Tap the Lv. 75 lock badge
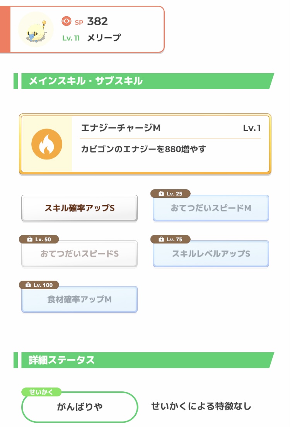The width and height of the screenshot is (290, 427). tap(170, 239)
